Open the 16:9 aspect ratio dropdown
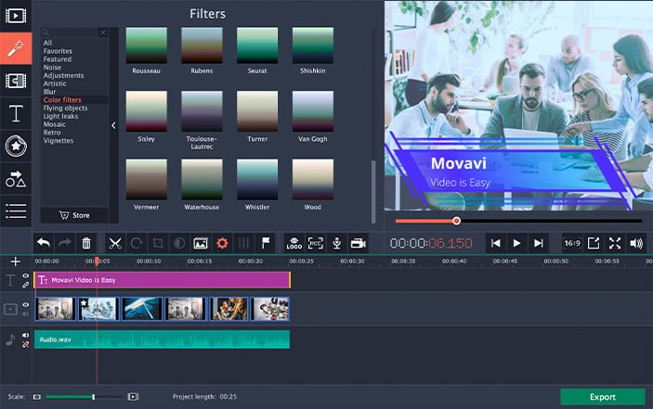This screenshot has width=653, height=409. click(572, 243)
